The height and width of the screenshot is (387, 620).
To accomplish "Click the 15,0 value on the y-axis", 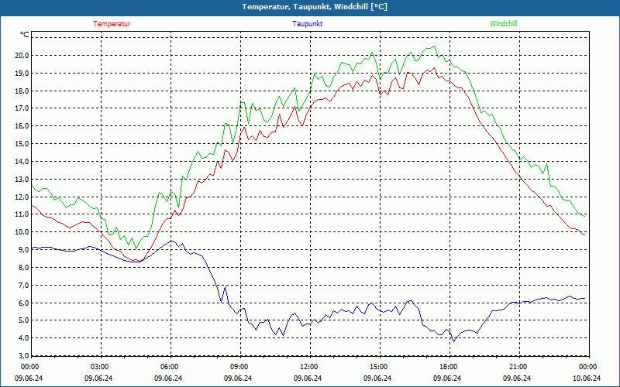I will [x=22, y=144].
